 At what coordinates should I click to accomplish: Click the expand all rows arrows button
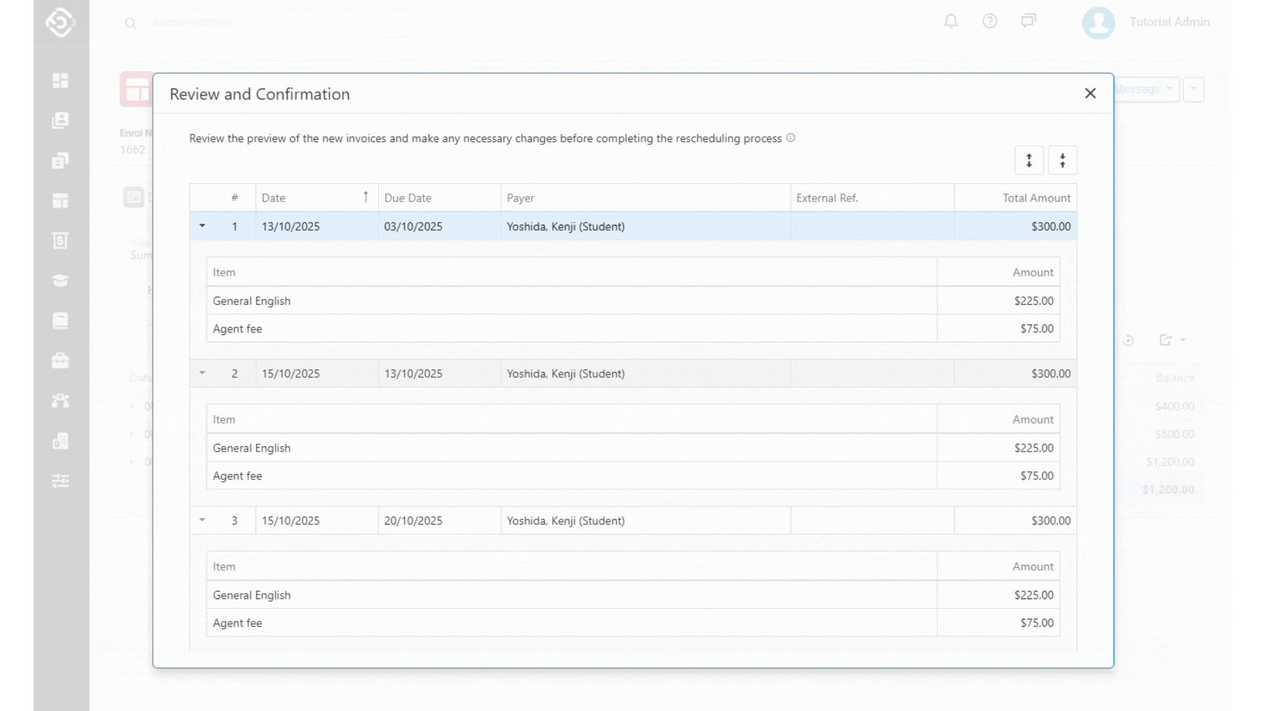[x=1028, y=160]
